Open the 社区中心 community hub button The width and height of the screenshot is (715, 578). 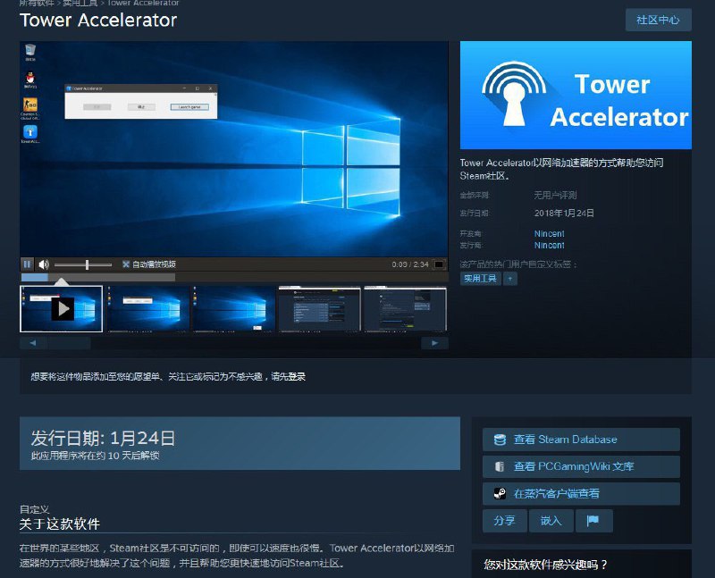pyautogui.click(x=658, y=20)
